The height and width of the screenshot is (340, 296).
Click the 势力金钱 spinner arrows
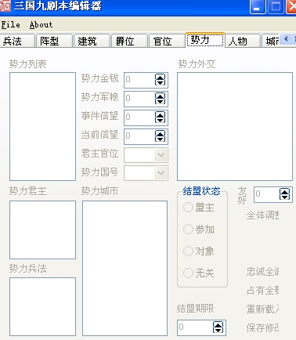[x=160, y=80]
